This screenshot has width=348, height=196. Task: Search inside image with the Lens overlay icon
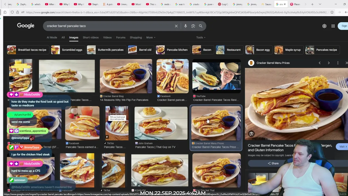click(251, 134)
